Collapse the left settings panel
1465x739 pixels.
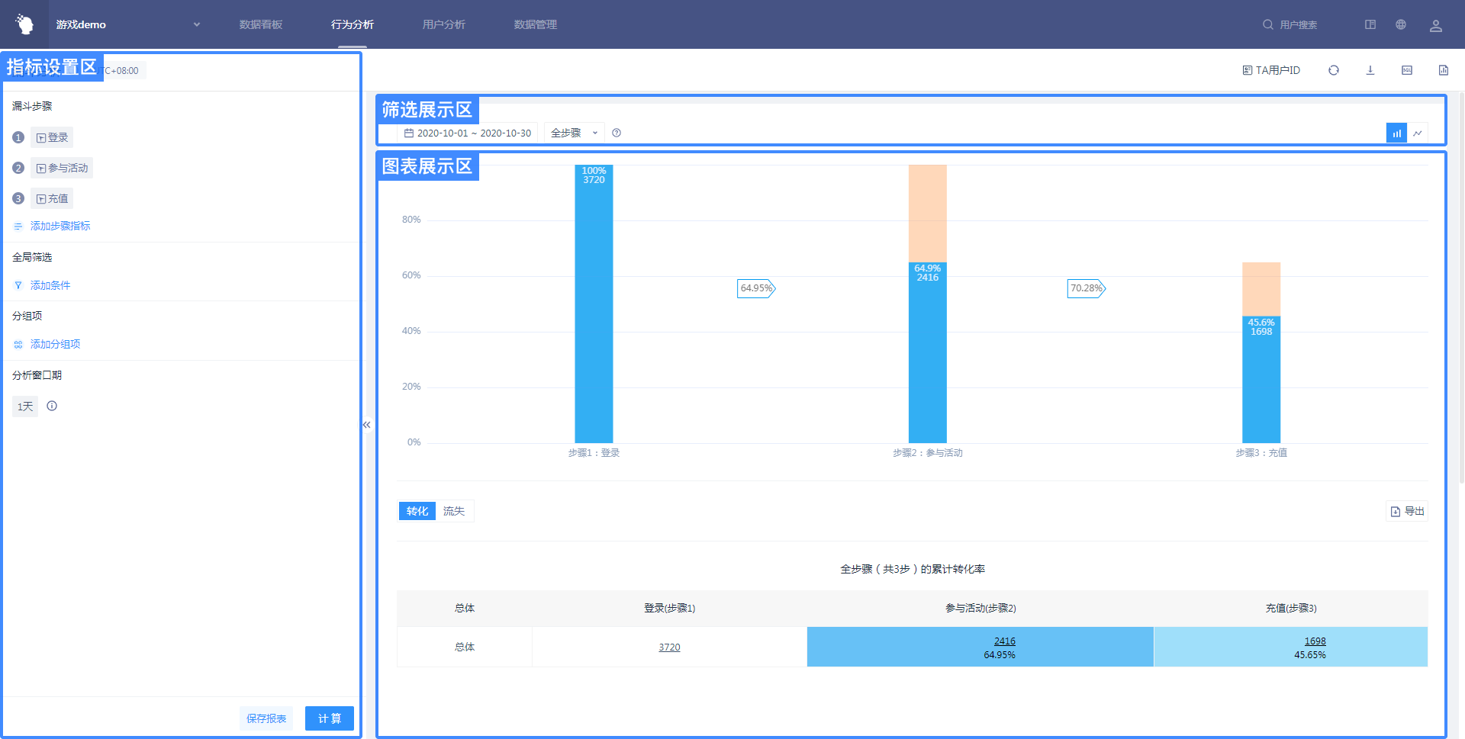pos(367,425)
